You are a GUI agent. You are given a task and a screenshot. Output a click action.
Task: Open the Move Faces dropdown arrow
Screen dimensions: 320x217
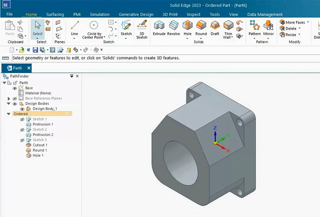coord(308,22)
